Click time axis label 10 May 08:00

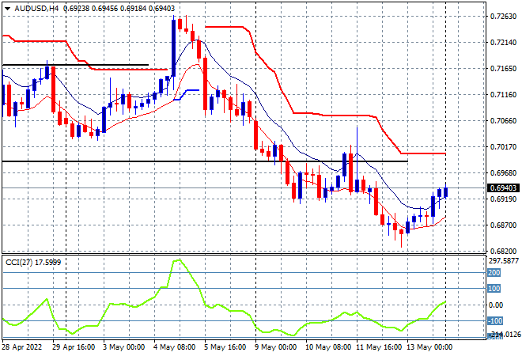[328, 347]
